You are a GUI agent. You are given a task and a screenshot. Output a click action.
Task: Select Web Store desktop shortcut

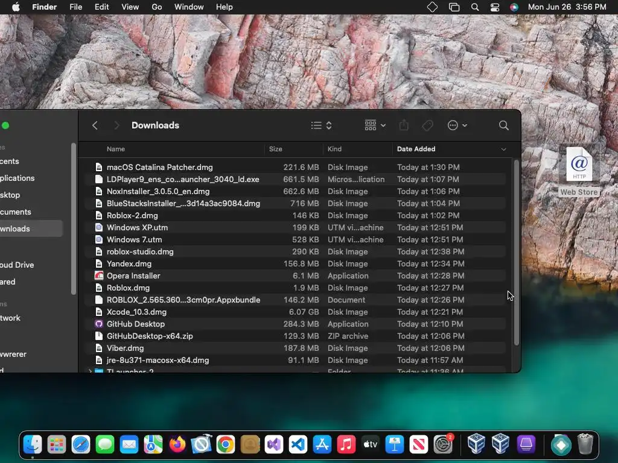(579, 171)
